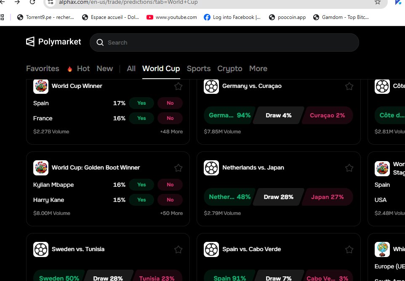The height and width of the screenshot is (281, 405).
Task: Switch to the Crypto tab
Action: pos(229,69)
